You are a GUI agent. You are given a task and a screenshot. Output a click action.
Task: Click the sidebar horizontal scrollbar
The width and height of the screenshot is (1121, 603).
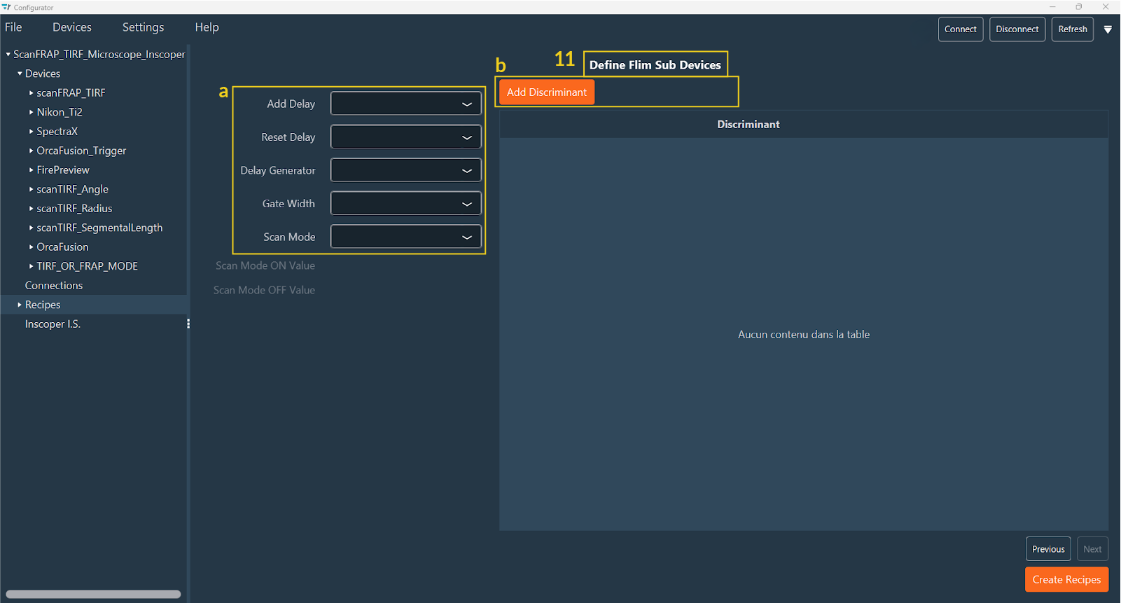(93, 594)
